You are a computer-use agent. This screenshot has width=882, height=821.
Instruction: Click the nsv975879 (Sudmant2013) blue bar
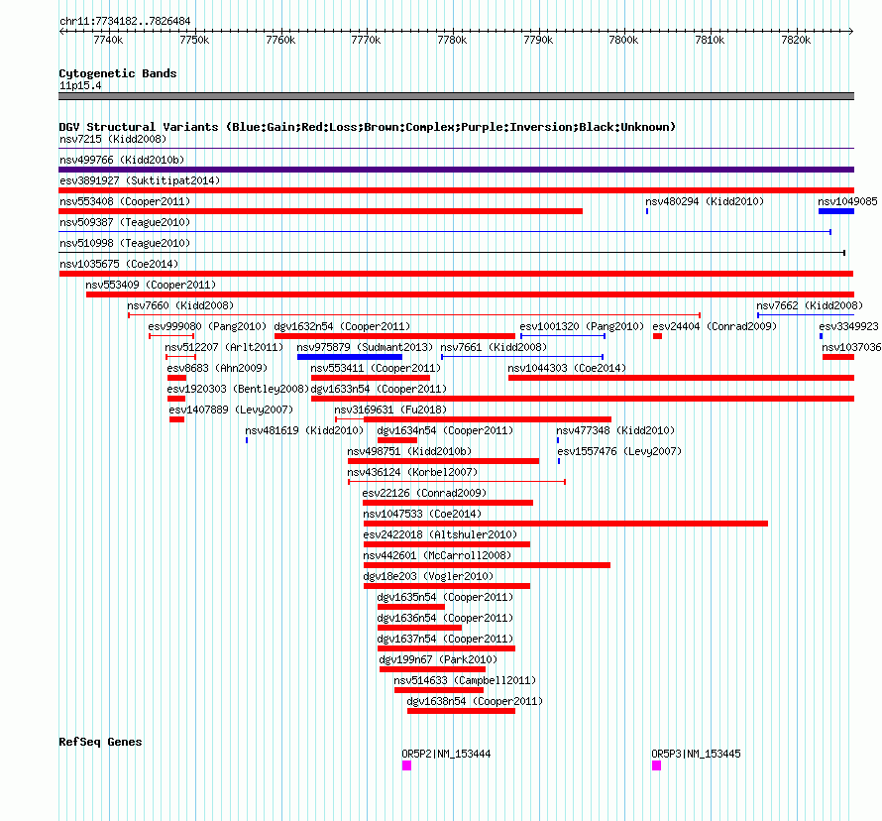pos(349,357)
